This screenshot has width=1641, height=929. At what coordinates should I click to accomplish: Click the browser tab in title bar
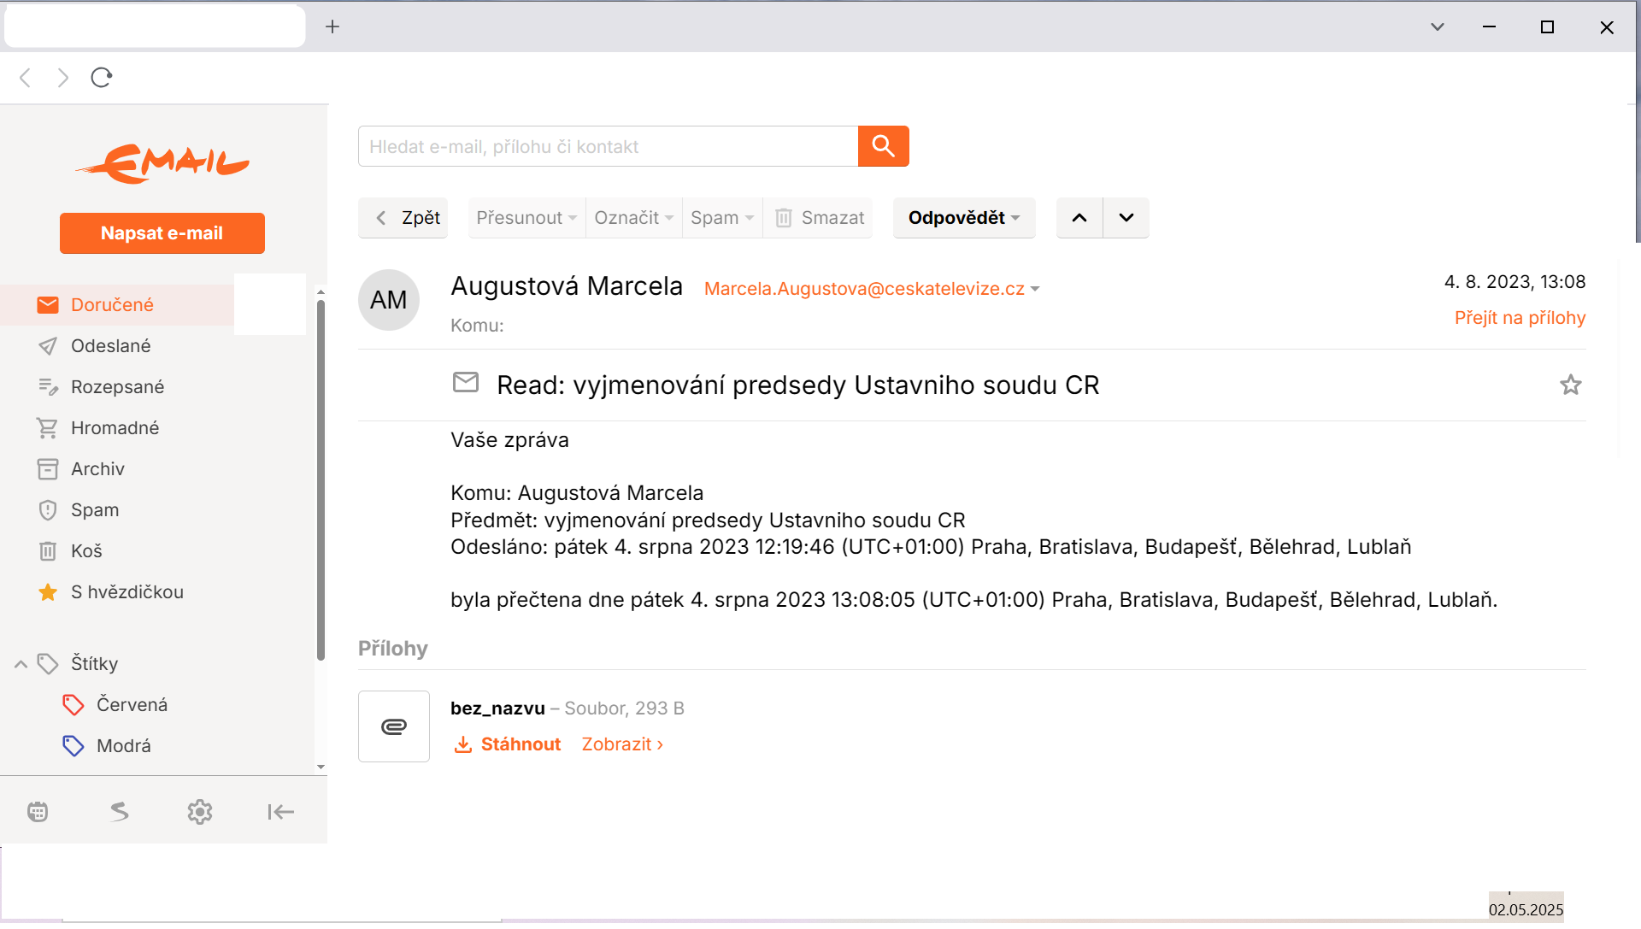[155, 26]
